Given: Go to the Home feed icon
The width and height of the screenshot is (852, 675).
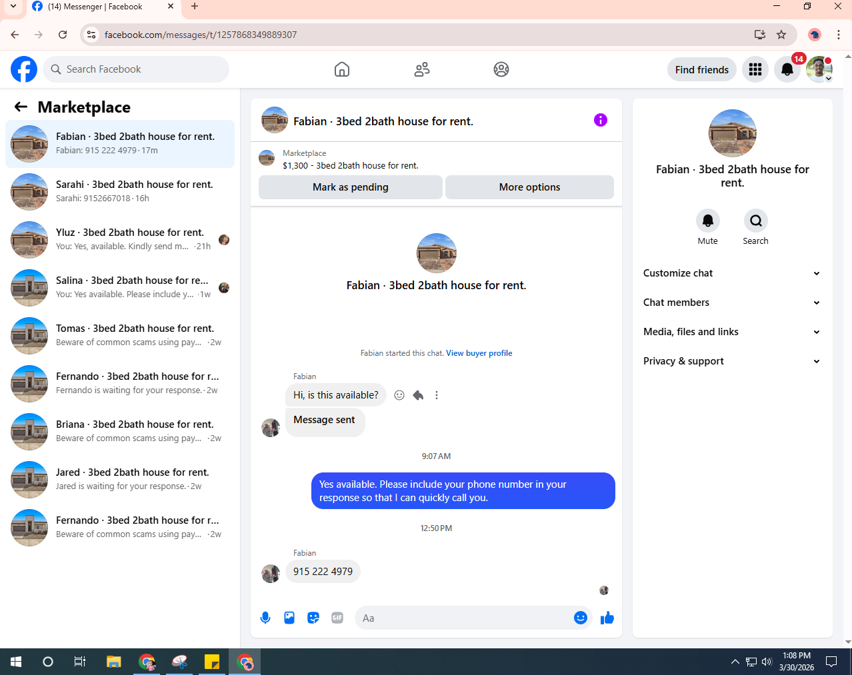Looking at the screenshot, I should (342, 69).
